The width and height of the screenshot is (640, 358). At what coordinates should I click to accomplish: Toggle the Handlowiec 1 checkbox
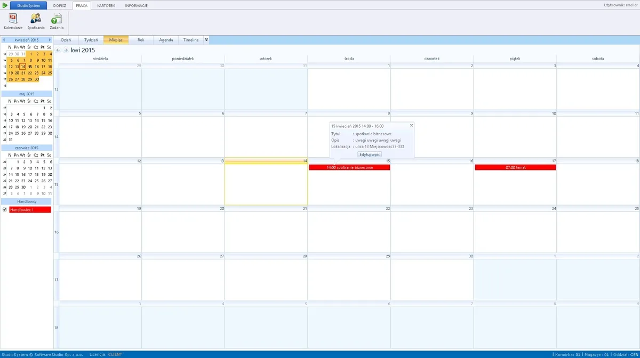pyautogui.click(x=5, y=210)
